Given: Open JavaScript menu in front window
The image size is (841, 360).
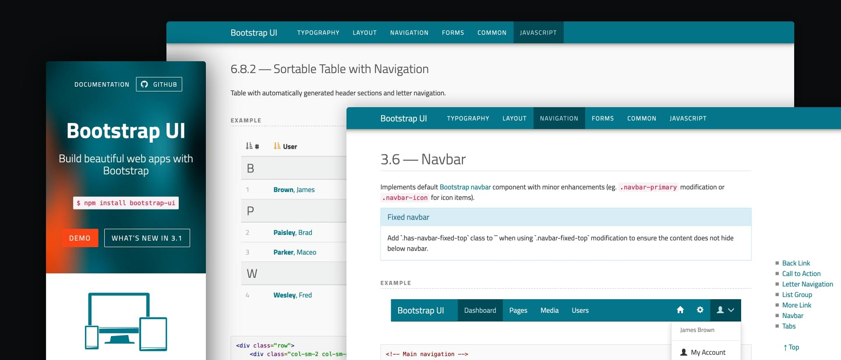Looking at the screenshot, I should [x=688, y=119].
